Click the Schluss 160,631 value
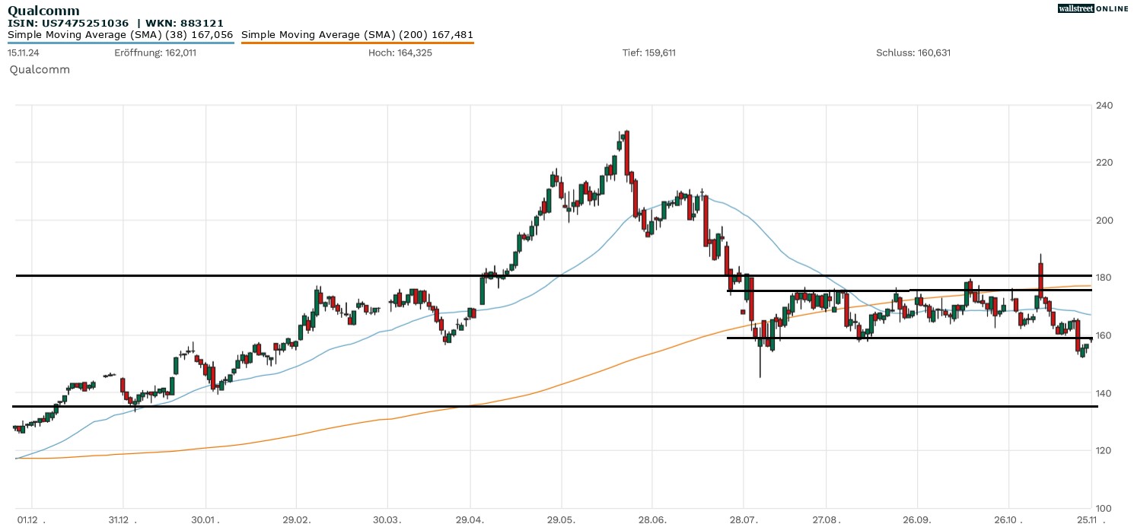This screenshot has height=524, width=1134. tap(913, 52)
